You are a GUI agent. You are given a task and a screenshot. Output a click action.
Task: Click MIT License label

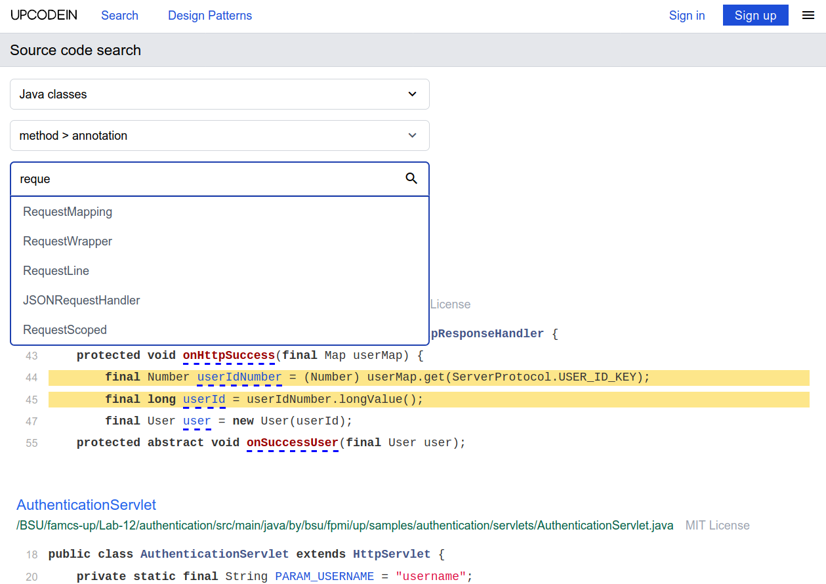pyautogui.click(x=717, y=526)
